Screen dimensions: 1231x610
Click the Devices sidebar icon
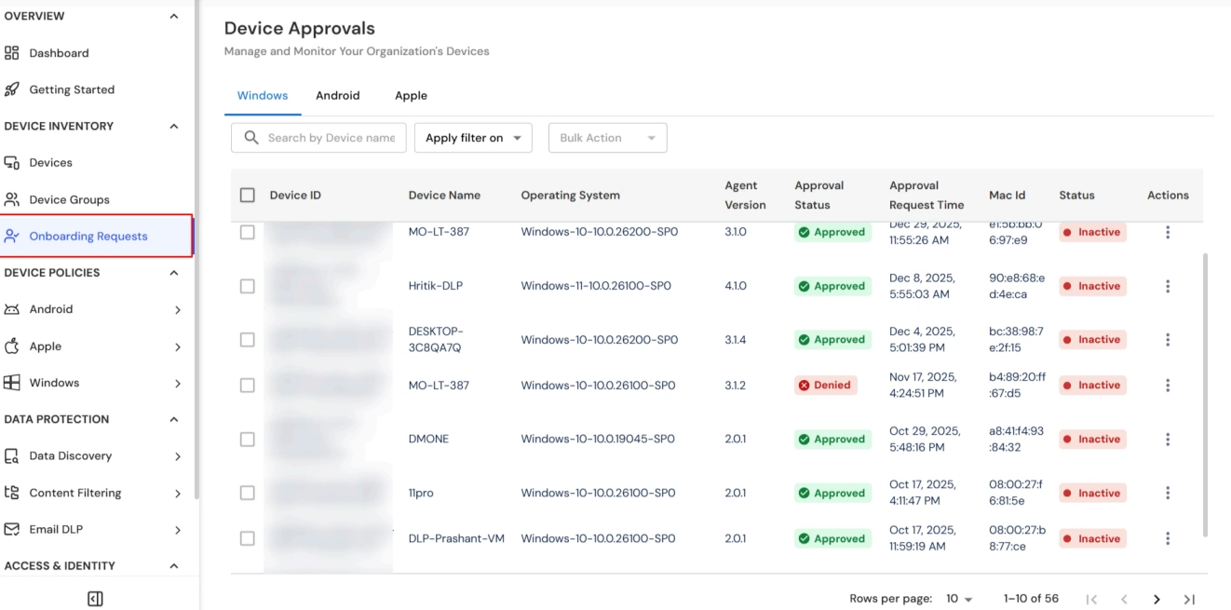(x=12, y=163)
